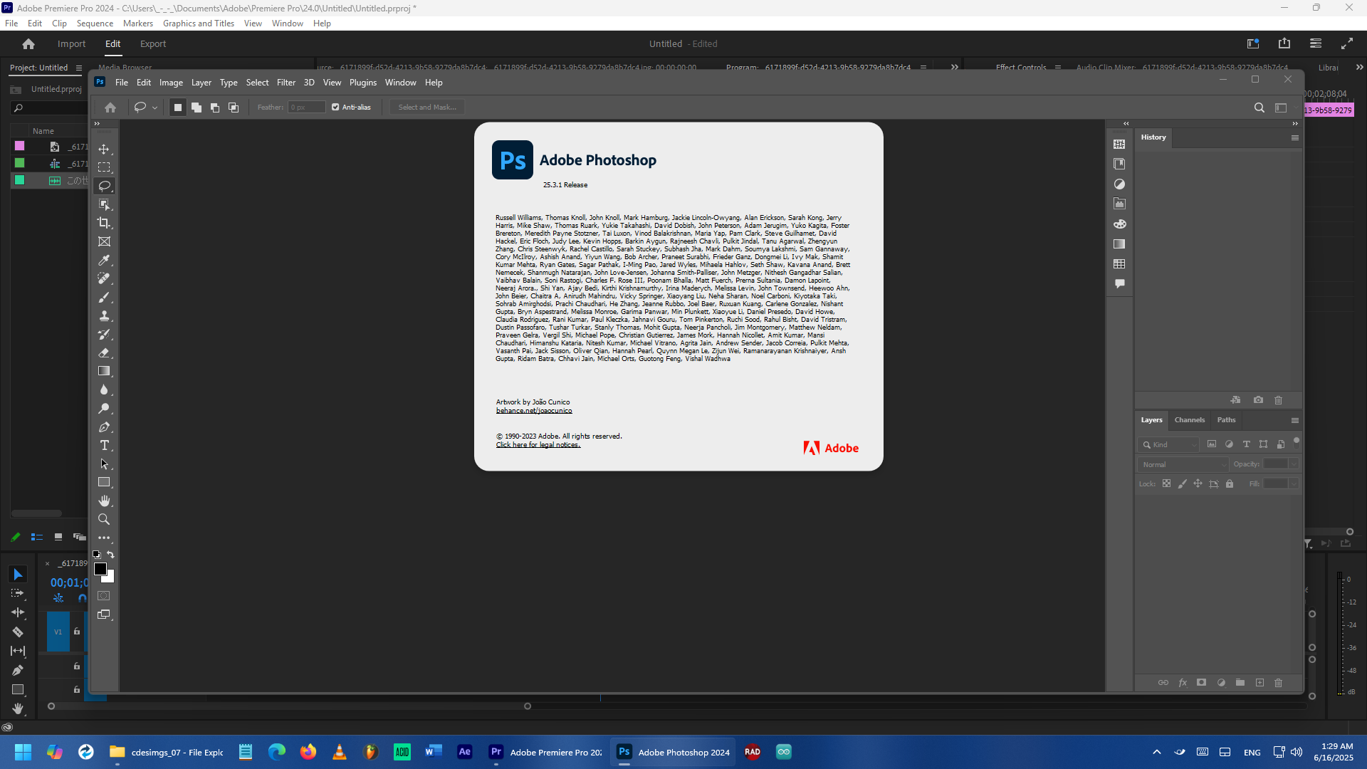Enable New selection mode button

[178, 108]
